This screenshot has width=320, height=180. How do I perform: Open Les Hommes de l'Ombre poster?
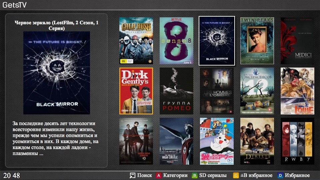[x=217, y=91]
